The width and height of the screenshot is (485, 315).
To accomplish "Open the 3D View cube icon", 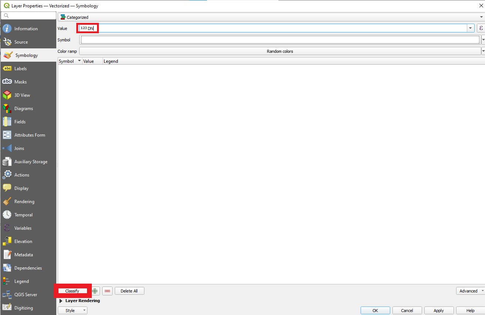I will 7,95.
